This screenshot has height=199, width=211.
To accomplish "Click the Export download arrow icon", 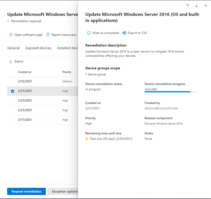I will pos(10,61).
